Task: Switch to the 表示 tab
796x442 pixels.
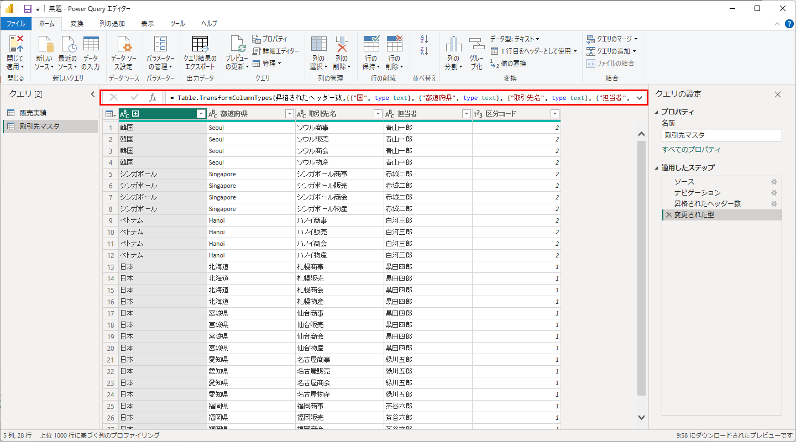Action: [x=148, y=23]
